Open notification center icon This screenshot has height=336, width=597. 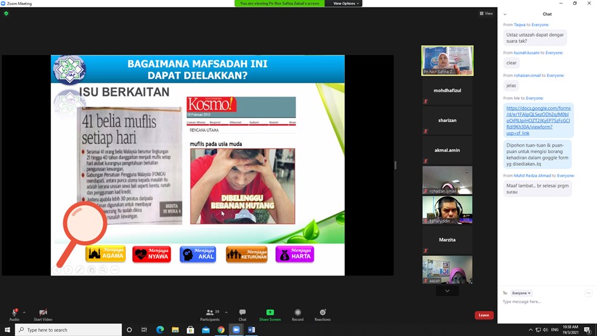pyautogui.click(x=587, y=330)
